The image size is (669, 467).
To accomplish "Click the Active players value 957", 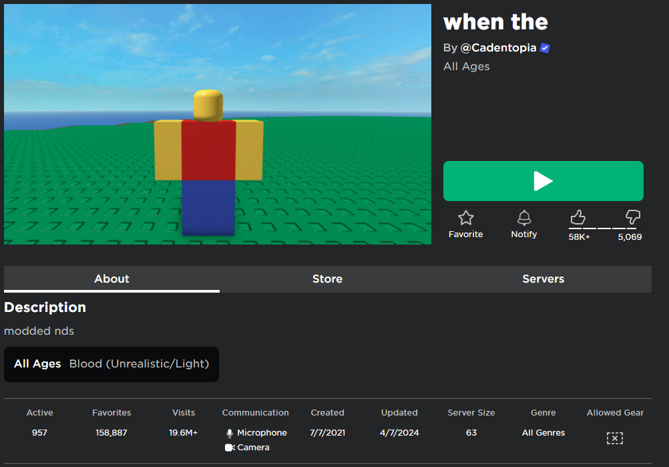I will tap(39, 433).
